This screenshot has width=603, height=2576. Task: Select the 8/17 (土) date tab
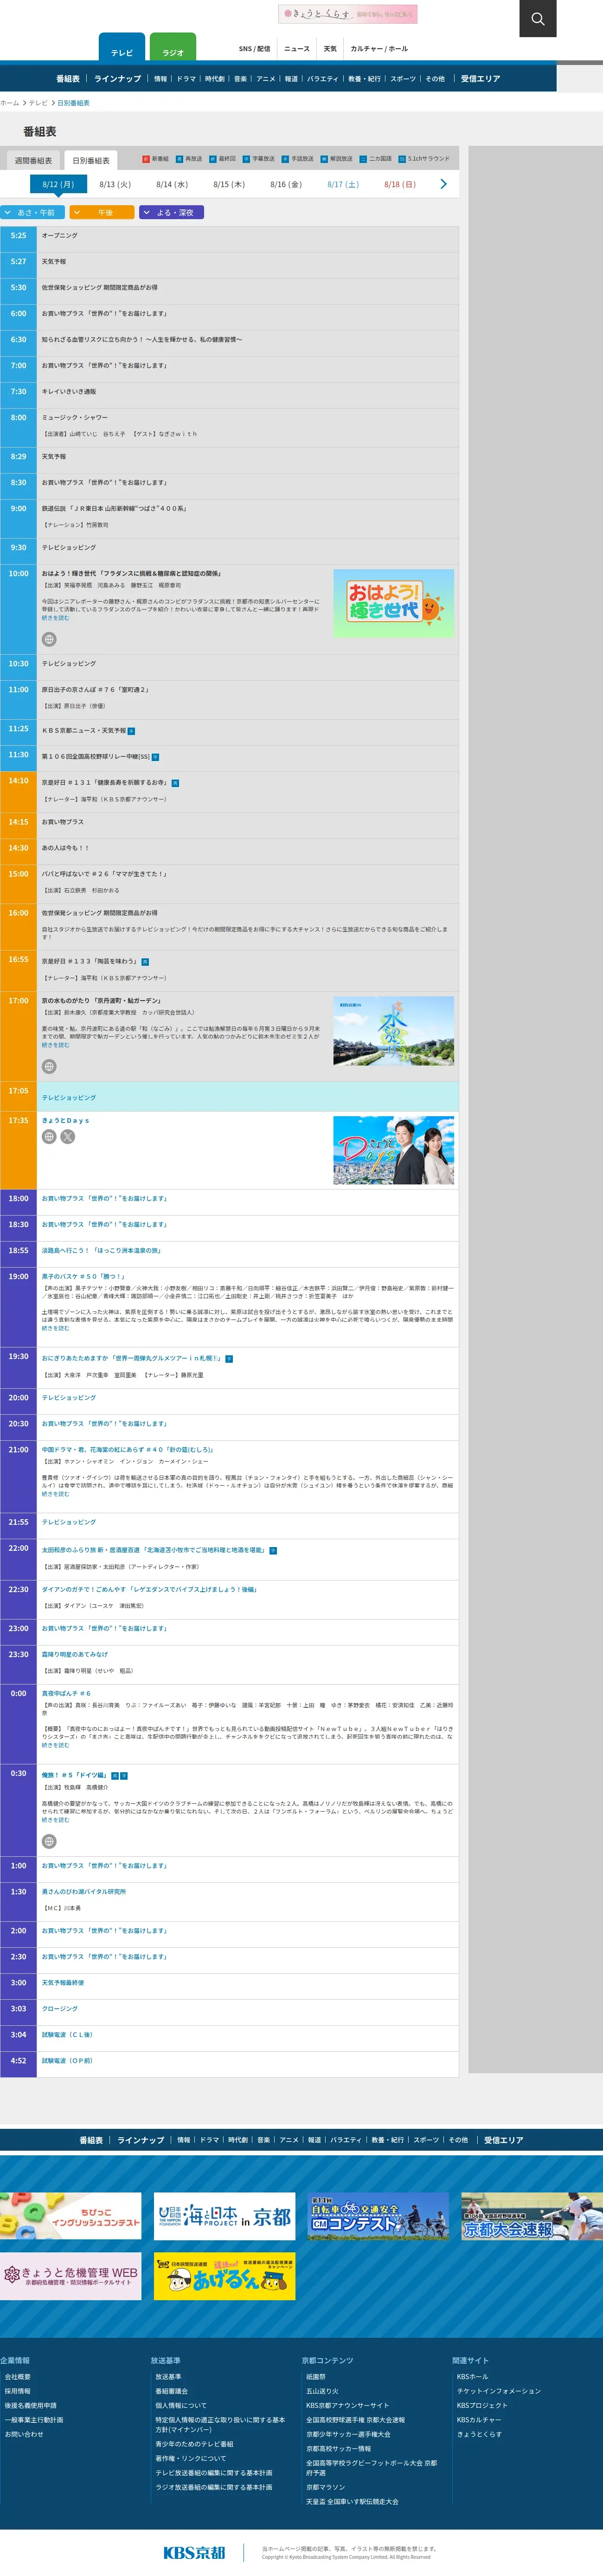point(342,184)
